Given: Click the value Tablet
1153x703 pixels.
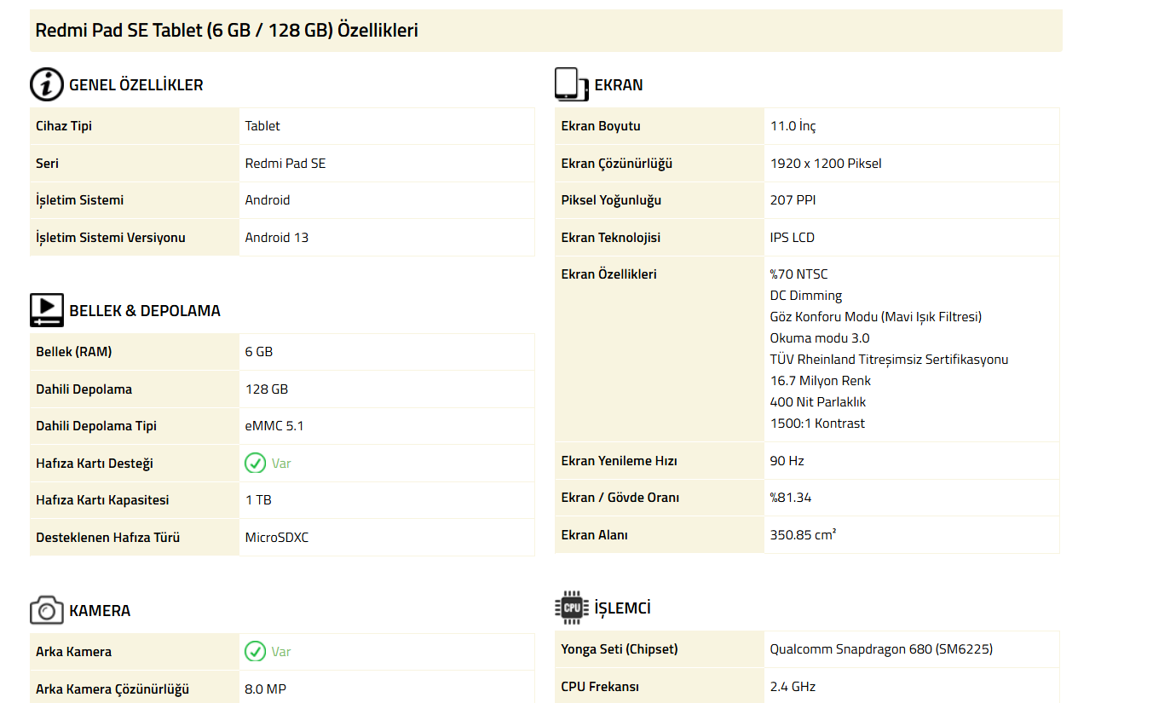Looking at the screenshot, I should (262, 126).
